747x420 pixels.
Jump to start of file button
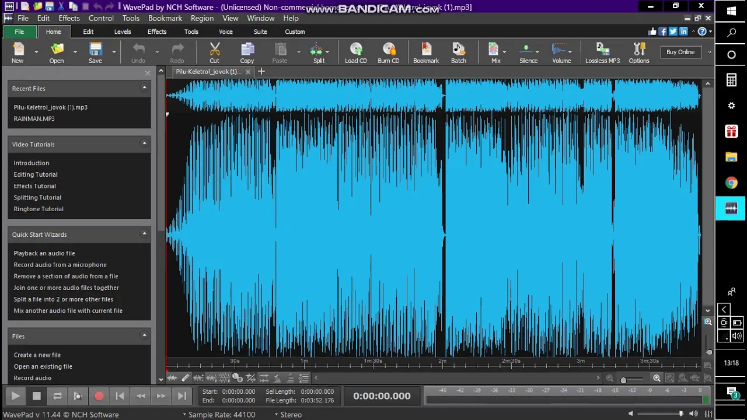point(120,396)
